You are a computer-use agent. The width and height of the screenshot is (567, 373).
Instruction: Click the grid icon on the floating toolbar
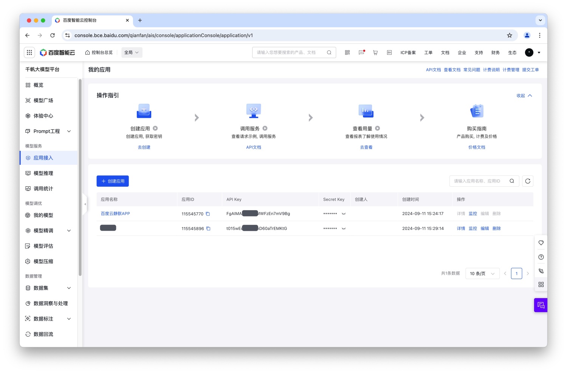point(541,285)
